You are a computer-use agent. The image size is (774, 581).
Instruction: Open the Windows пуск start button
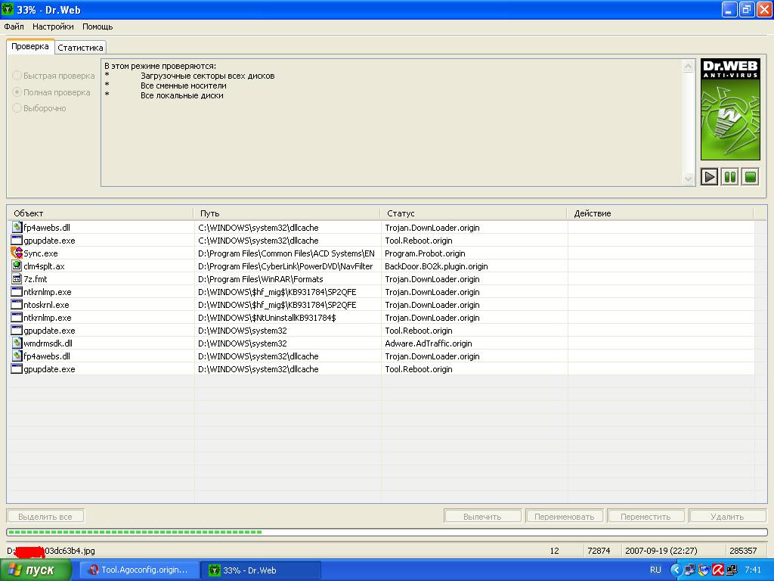pos(36,570)
